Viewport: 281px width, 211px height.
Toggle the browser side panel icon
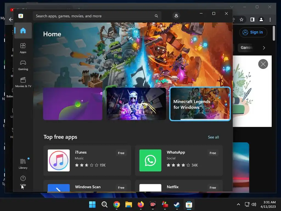(252, 20)
